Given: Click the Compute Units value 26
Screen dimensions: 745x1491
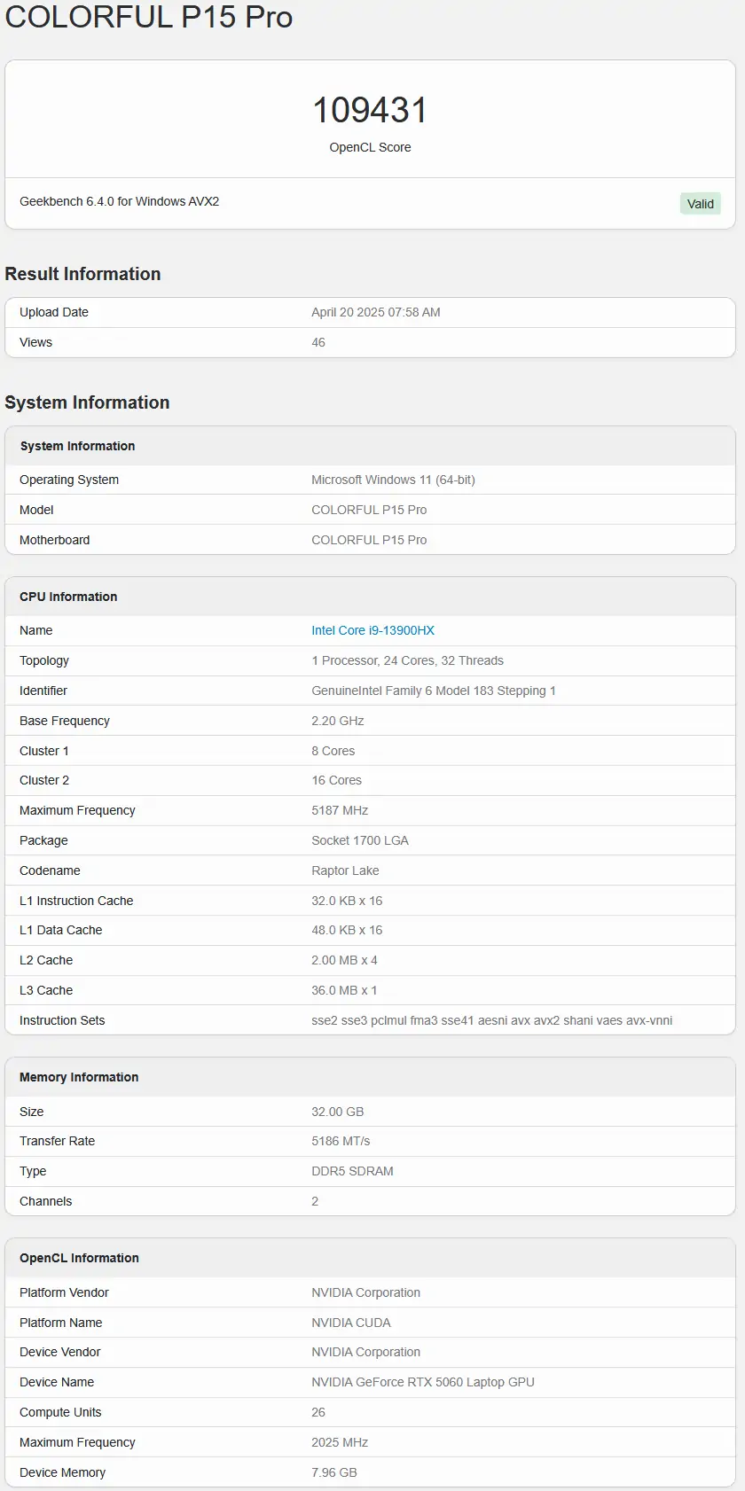Looking at the screenshot, I should [x=318, y=1412].
